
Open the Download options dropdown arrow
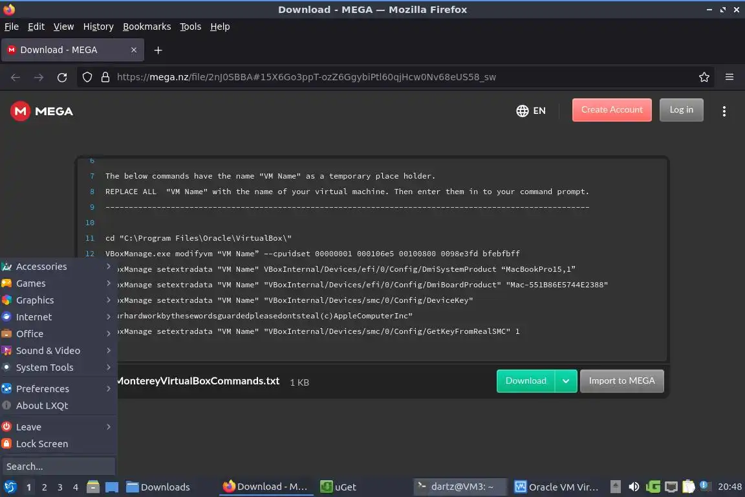566,381
